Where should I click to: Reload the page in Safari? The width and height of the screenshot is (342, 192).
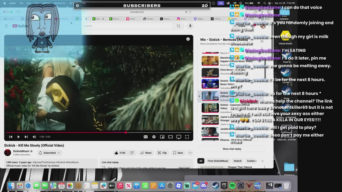(190, 12)
